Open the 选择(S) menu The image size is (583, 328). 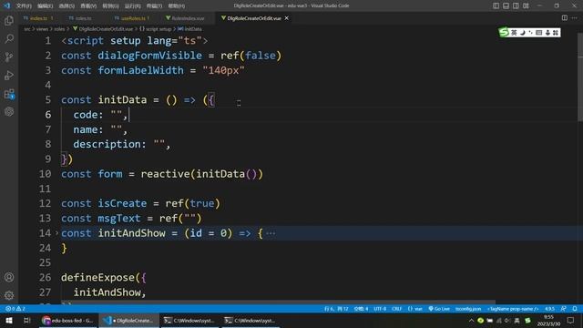coord(66,6)
